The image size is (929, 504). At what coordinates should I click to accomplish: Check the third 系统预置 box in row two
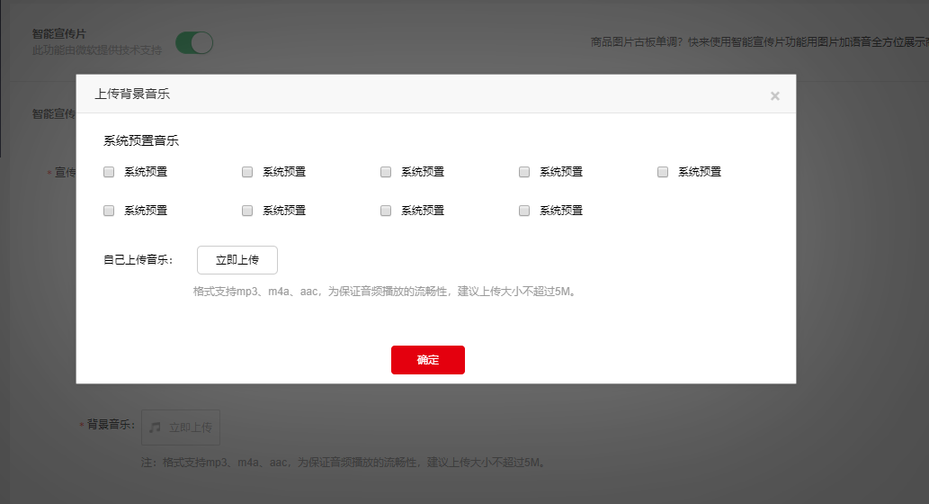click(386, 211)
